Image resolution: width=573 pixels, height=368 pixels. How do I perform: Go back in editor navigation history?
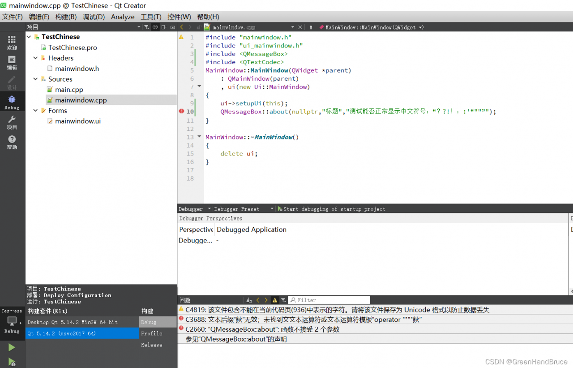coord(182,27)
